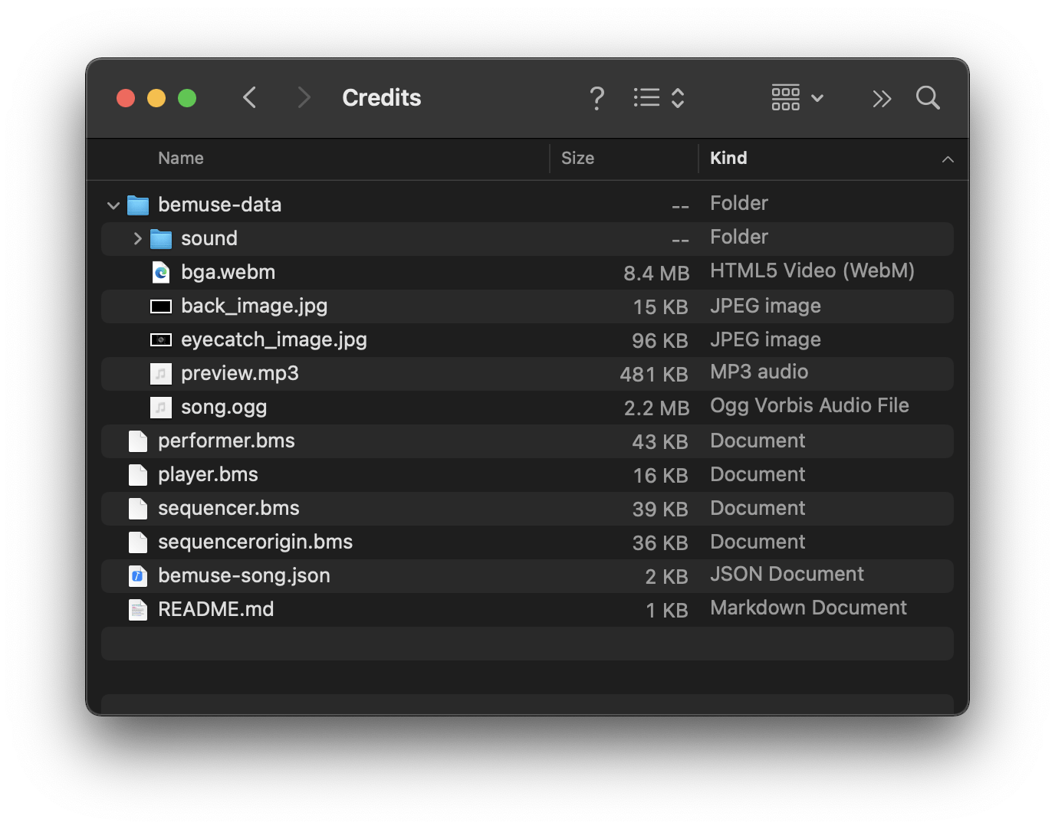Click the back_image.jpg thumbnail icon
This screenshot has height=829, width=1055.
point(161,306)
